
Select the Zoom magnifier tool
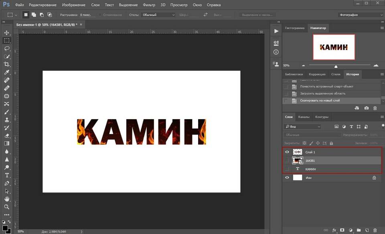(7, 207)
